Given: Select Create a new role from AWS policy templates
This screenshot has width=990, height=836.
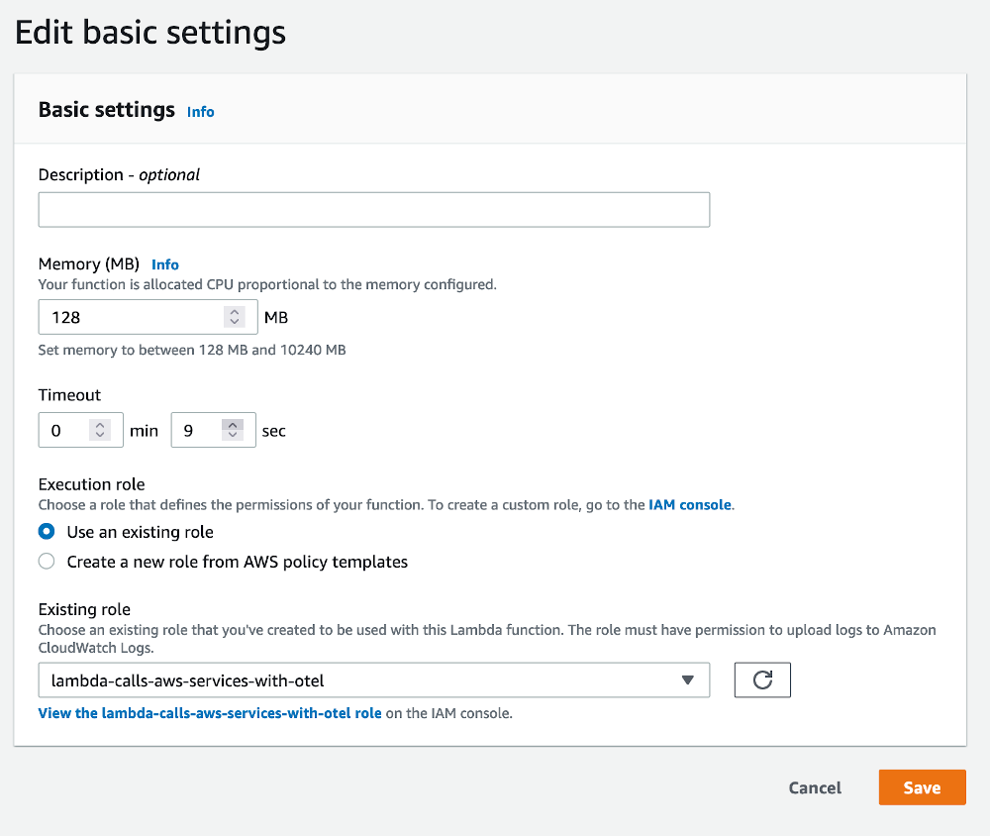Looking at the screenshot, I should coord(45,561).
